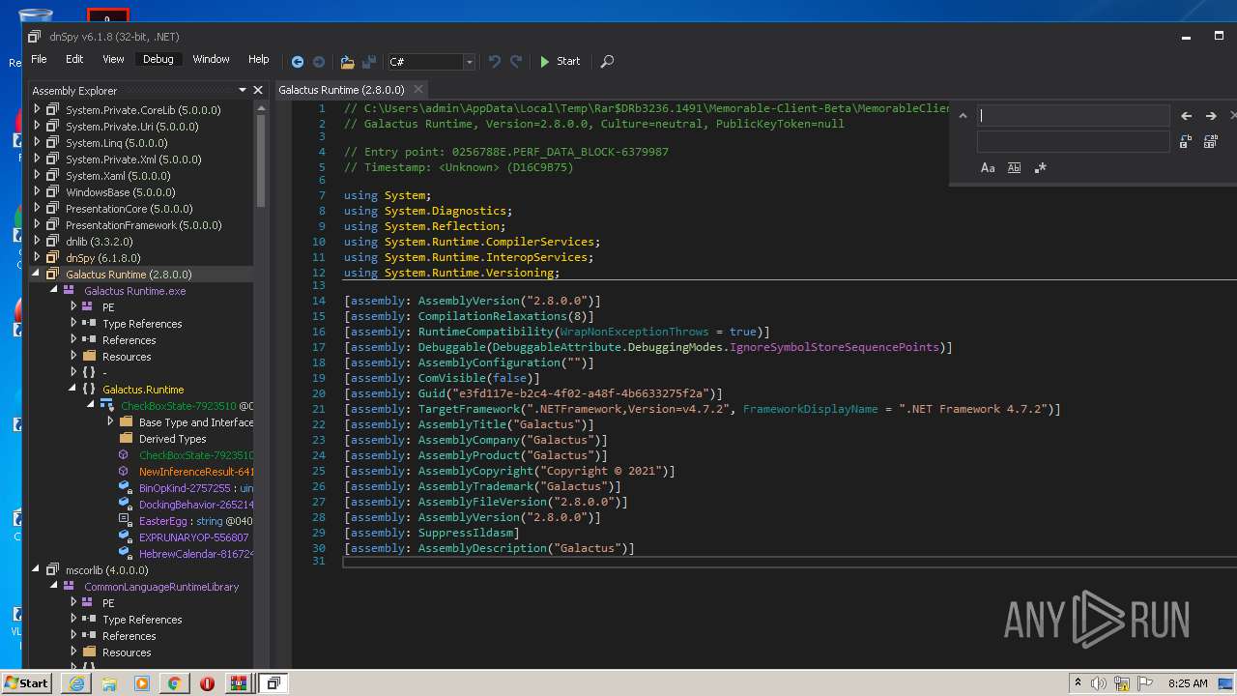Expand dnlib (3.3.2.0) node
This screenshot has height=696, width=1237.
tap(37, 241)
